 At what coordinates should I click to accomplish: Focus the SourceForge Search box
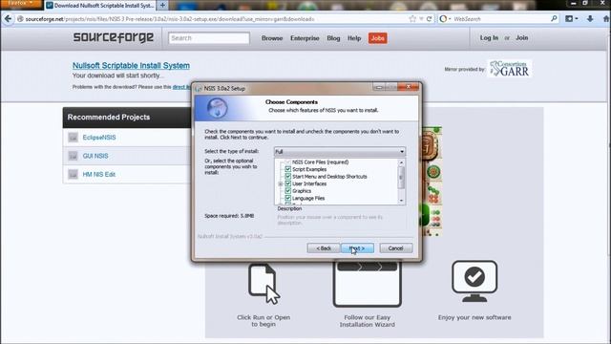click(209, 38)
